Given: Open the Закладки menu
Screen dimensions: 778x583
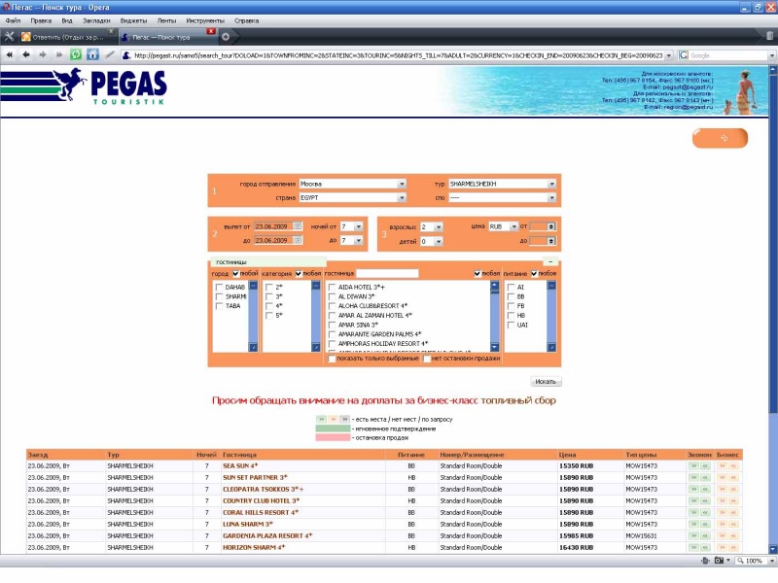Looking at the screenshot, I should tap(95, 19).
